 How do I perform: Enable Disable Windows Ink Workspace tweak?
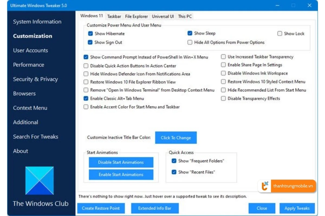(x=223, y=73)
